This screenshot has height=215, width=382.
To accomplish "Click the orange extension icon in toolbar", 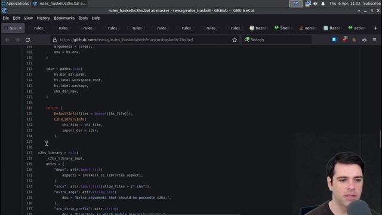I will [354, 40].
